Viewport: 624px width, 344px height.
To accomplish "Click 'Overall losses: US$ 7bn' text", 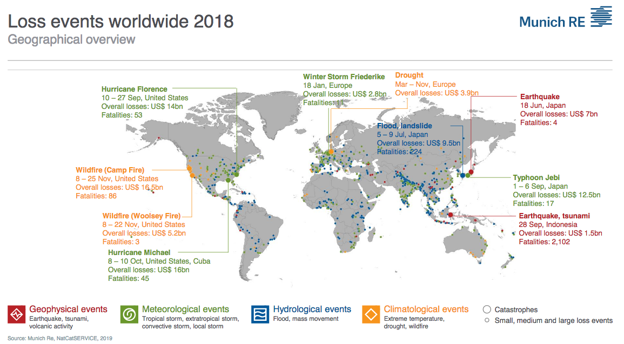I will pyautogui.click(x=559, y=114).
